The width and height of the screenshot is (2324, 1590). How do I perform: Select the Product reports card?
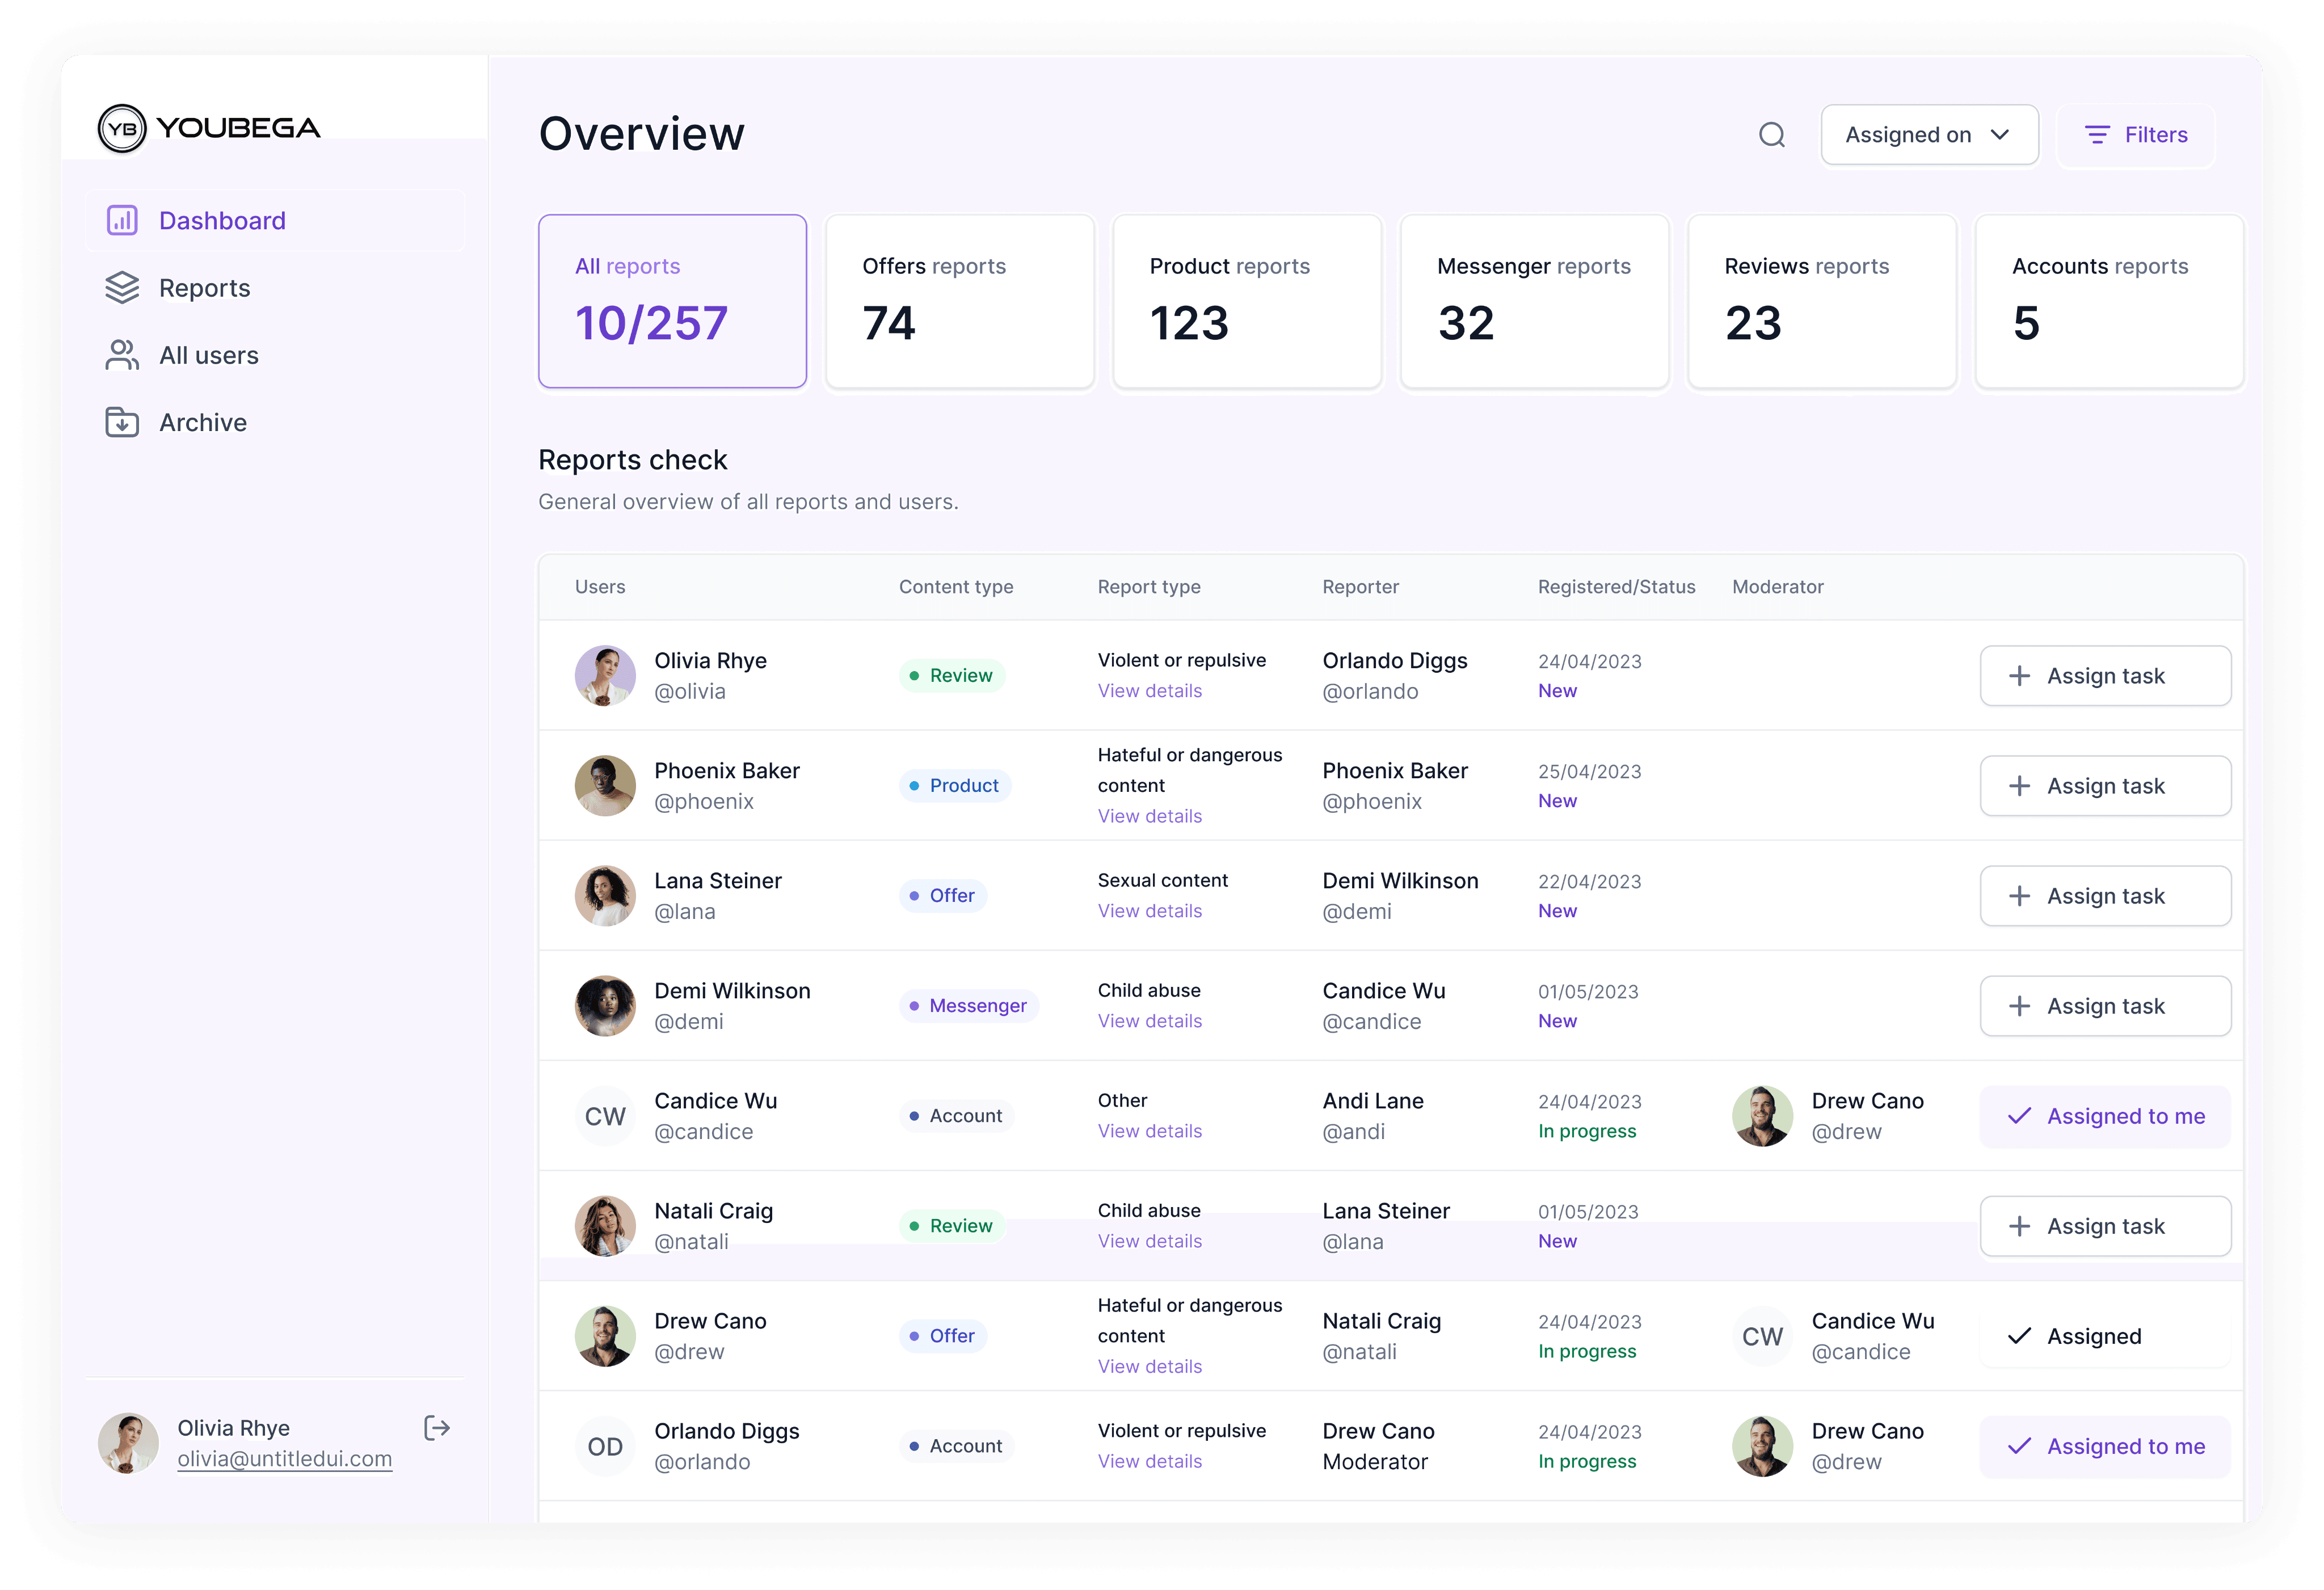click(x=1246, y=301)
